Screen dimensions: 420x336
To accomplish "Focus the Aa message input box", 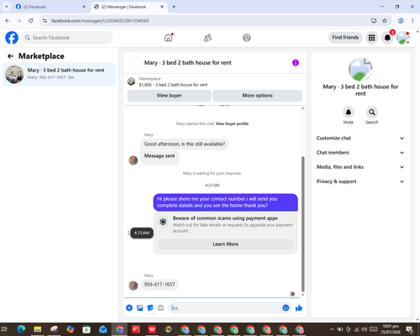I will coord(224,308).
